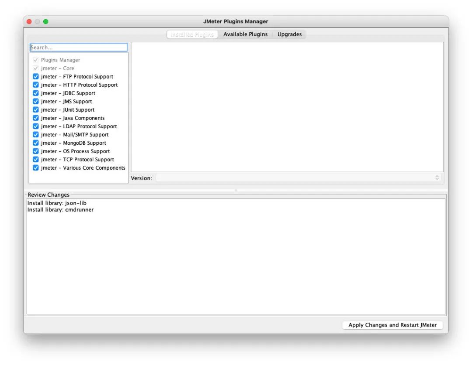Uncheck jmeter - Java Components checkbox

(x=35, y=118)
